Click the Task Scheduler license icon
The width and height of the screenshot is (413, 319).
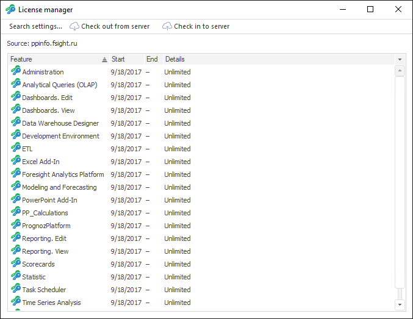(x=16, y=289)
